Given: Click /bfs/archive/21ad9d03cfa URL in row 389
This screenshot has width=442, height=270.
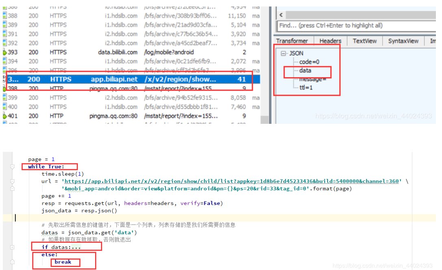Looking at the screenshot, I should (x=181, y=25).
